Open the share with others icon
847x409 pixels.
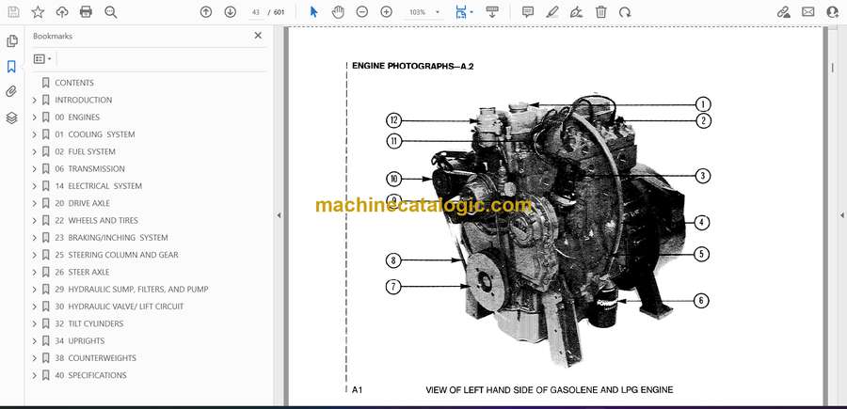point(833,12)
